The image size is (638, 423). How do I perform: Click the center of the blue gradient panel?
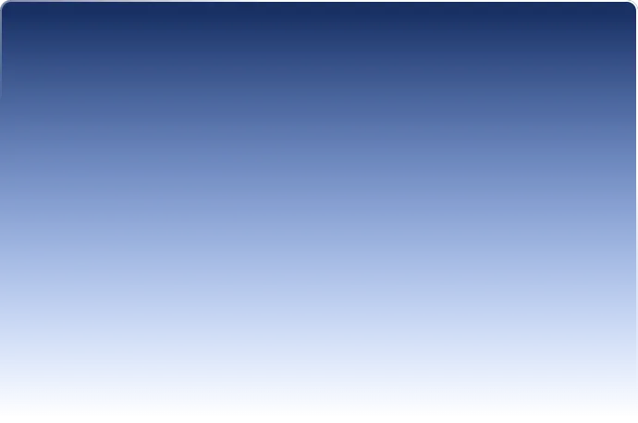(319, 208)
